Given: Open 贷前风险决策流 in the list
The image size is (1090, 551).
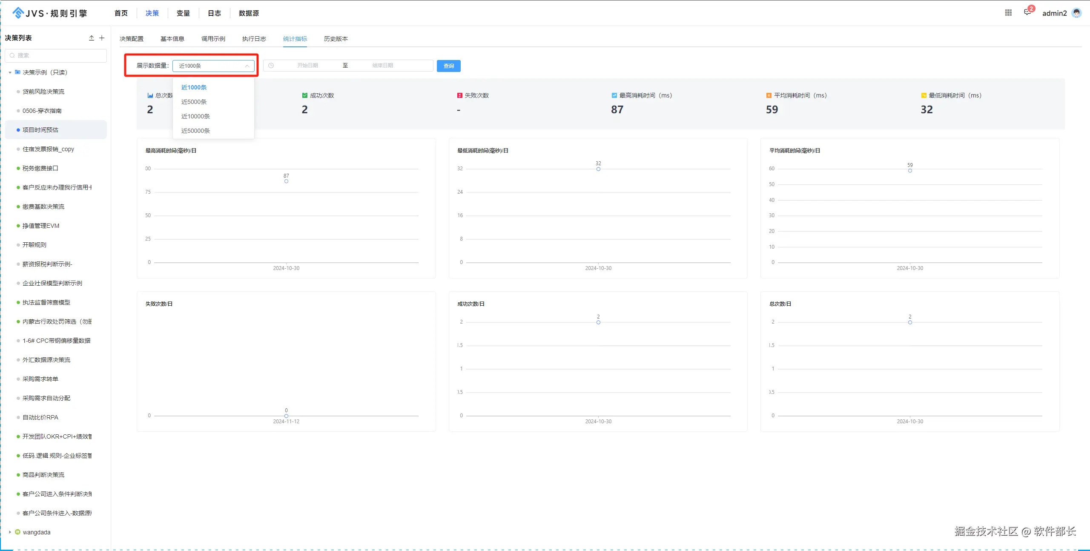Looking at the screenshot, I should coord(43,92).
